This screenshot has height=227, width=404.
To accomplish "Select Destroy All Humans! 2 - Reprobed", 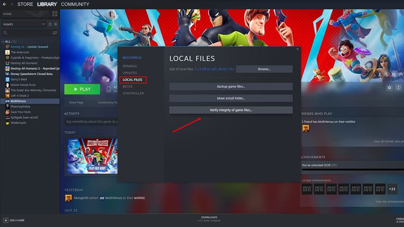I will click(32, 69).
